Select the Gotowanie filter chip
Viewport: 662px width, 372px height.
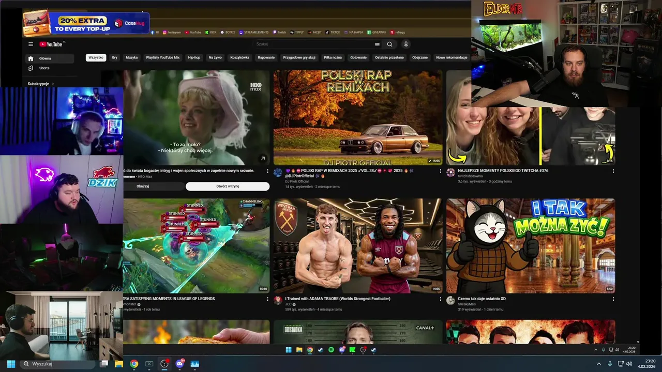[x=358, y=57]
